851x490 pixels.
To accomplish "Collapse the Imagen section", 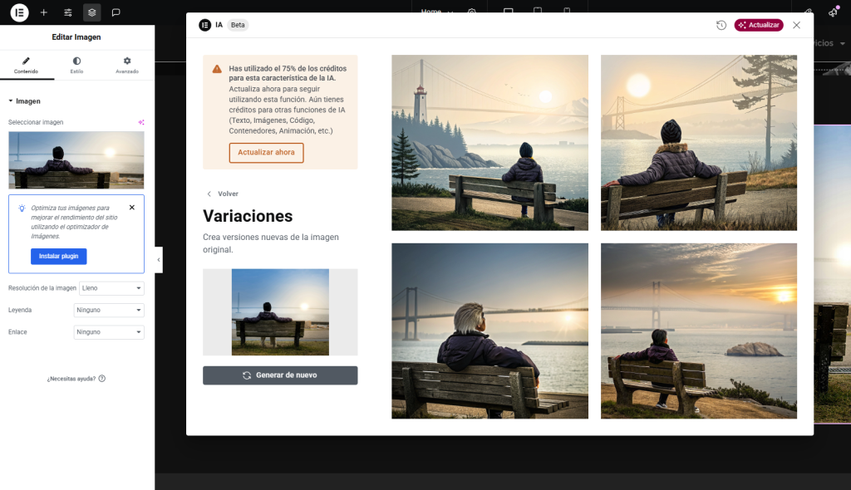I will [x=12, y=101].
